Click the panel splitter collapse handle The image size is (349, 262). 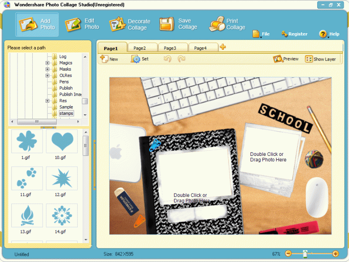[48, 128]
